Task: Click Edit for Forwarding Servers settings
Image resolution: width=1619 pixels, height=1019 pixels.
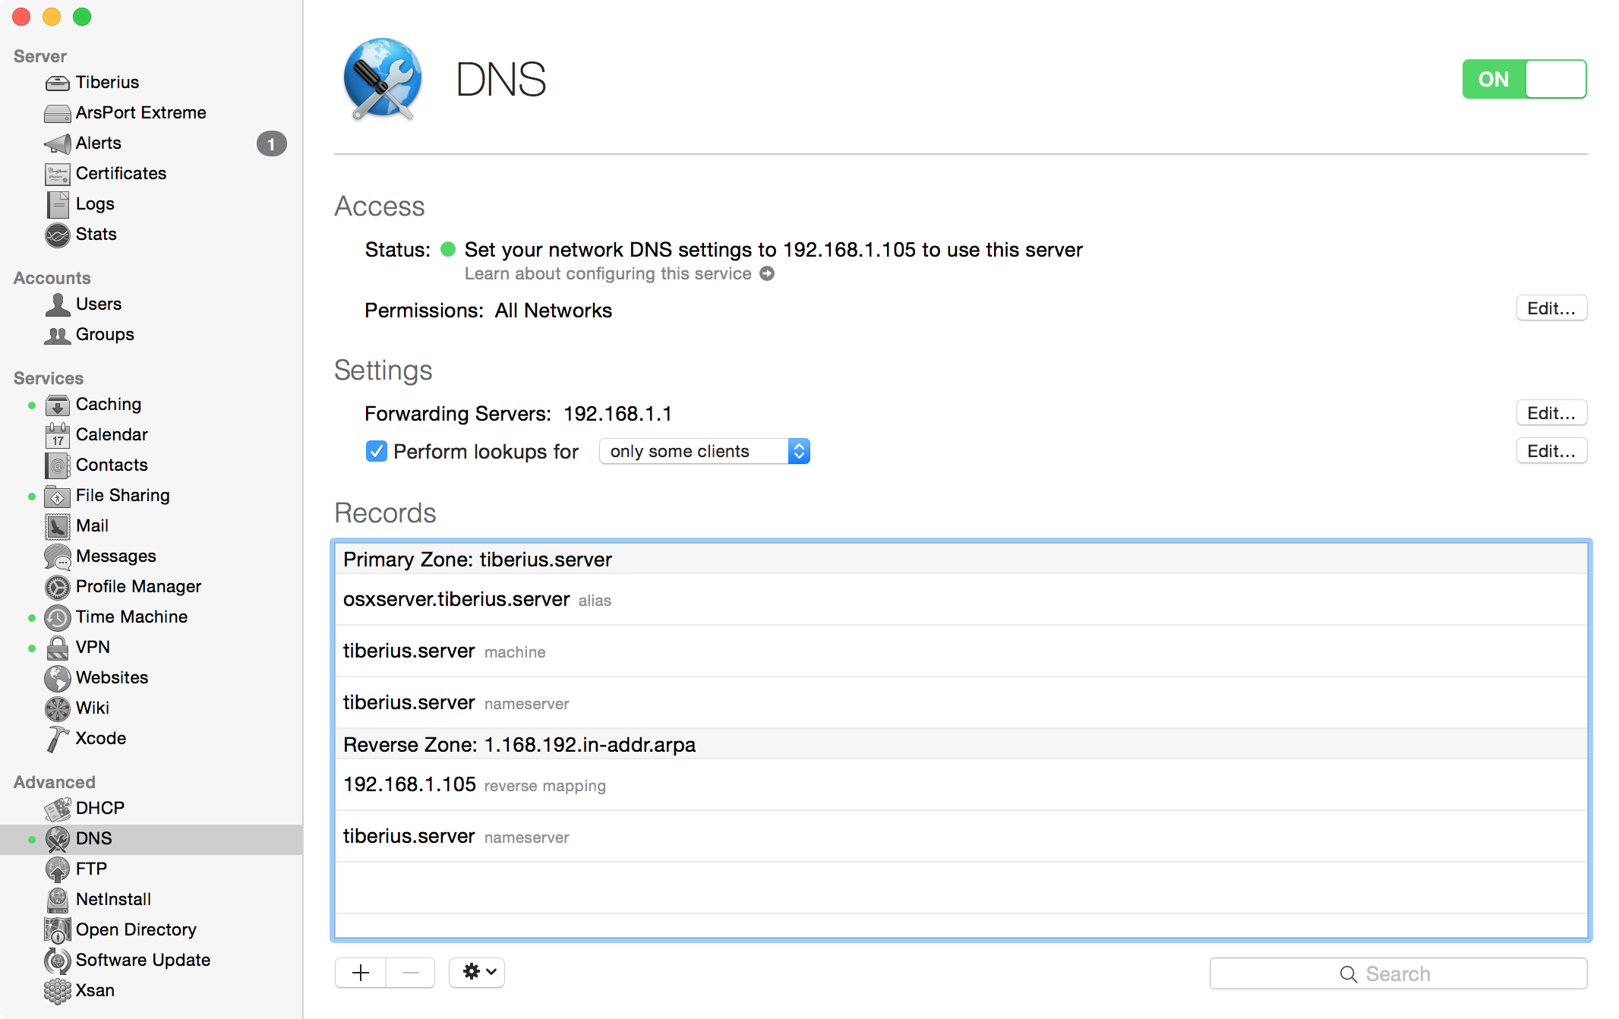Action: click(1552, 413)
